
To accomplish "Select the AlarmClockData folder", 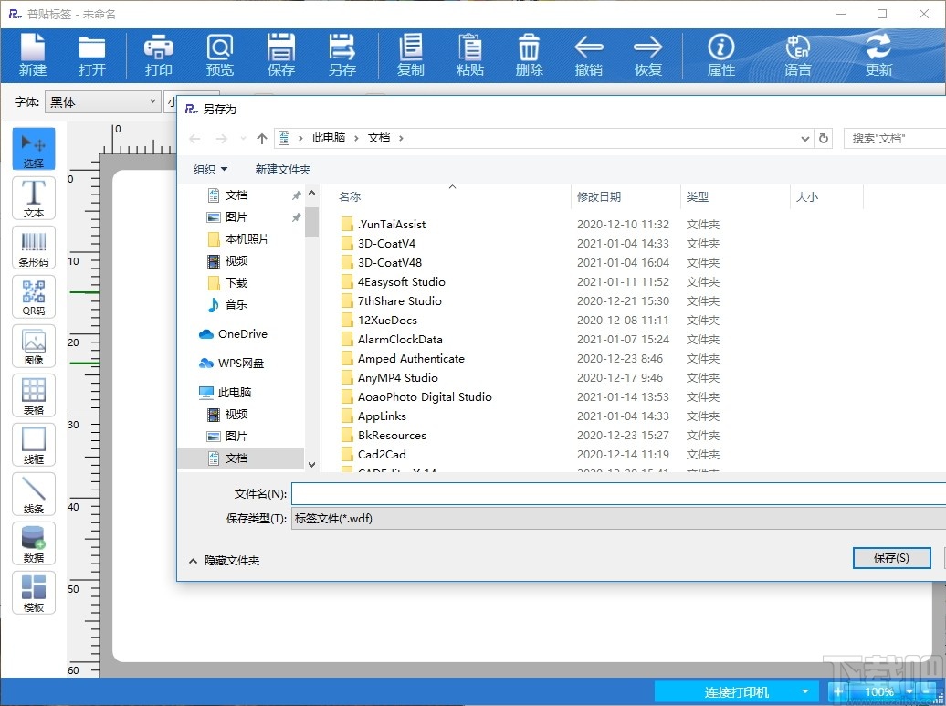I will tap(392, 339).
